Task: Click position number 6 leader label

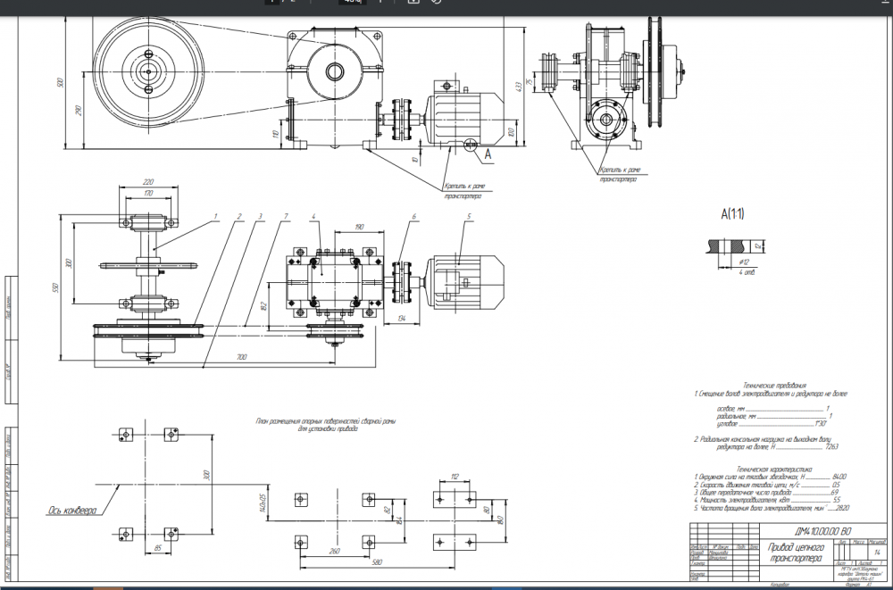Action: point(414,216)
